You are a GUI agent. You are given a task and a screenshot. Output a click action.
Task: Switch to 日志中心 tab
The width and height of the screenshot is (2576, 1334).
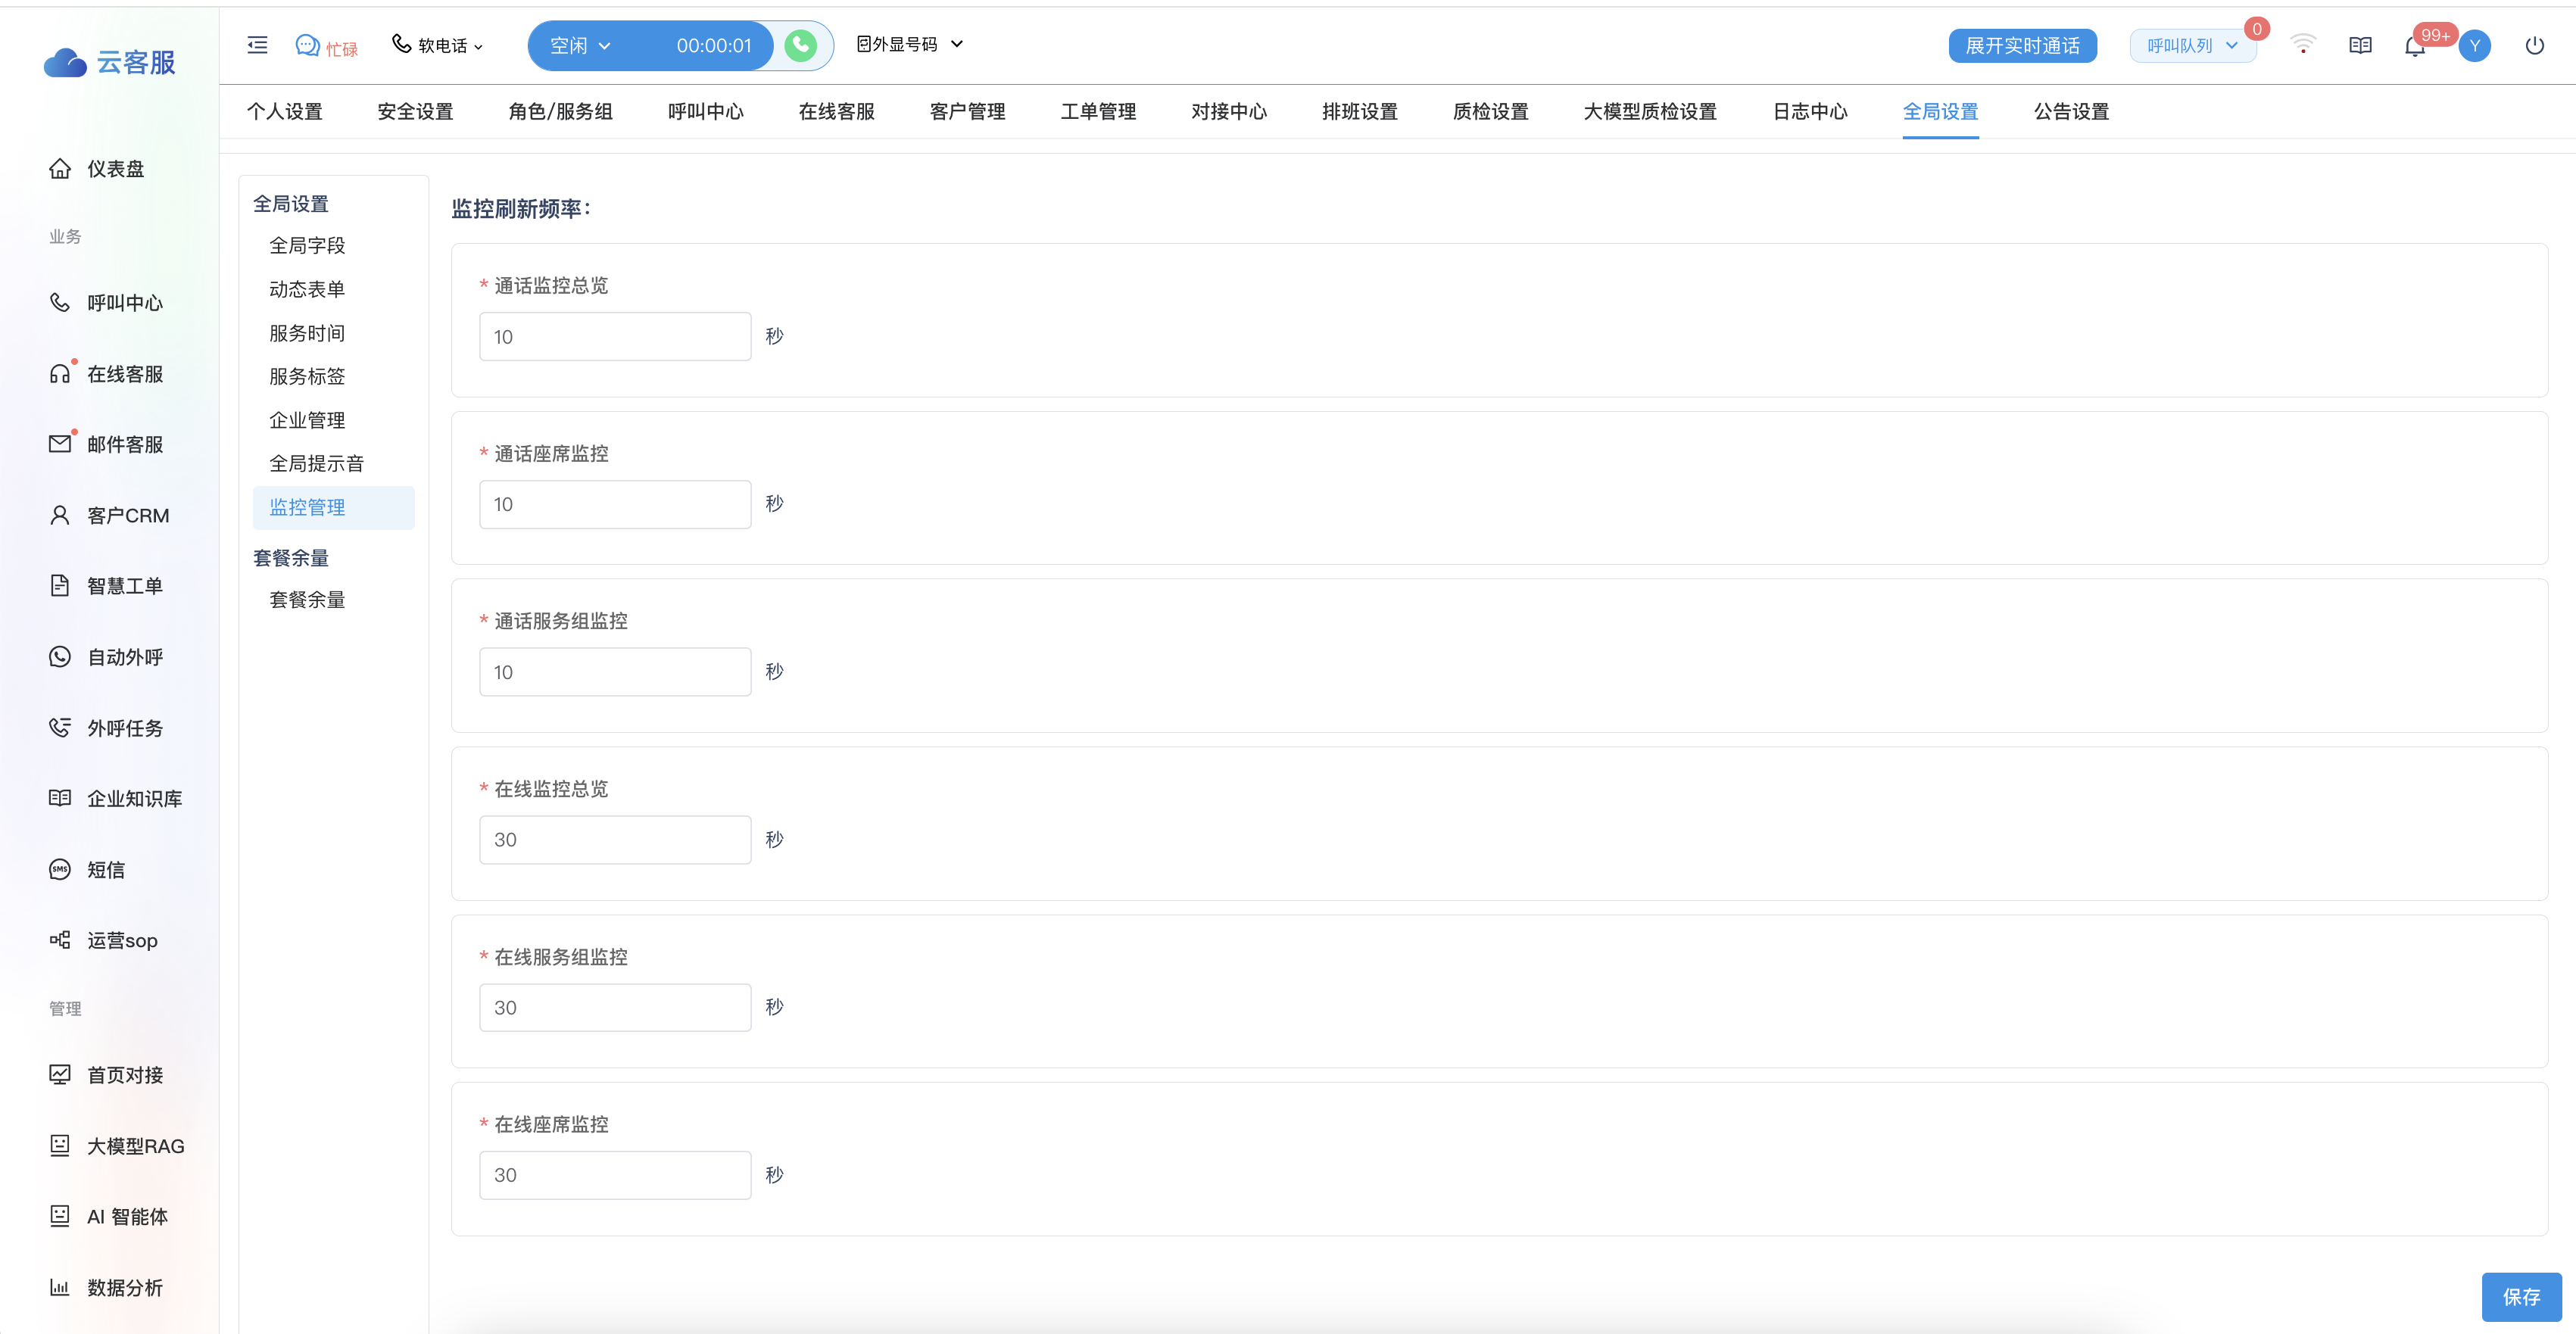pyautogui.click(x=1810, y=111)
